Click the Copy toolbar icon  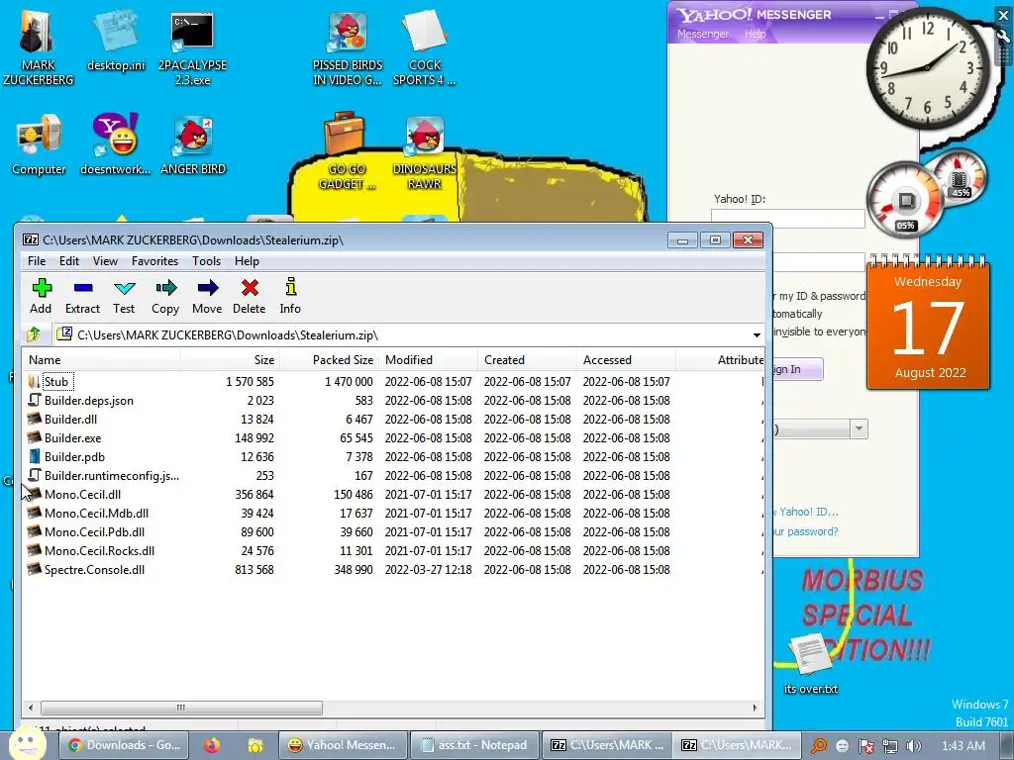click(165, 295)
